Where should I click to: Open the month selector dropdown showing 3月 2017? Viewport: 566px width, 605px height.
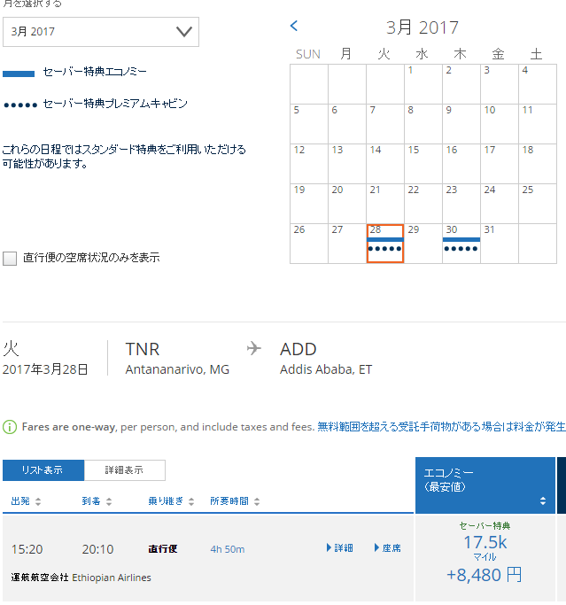coord(101,32)
